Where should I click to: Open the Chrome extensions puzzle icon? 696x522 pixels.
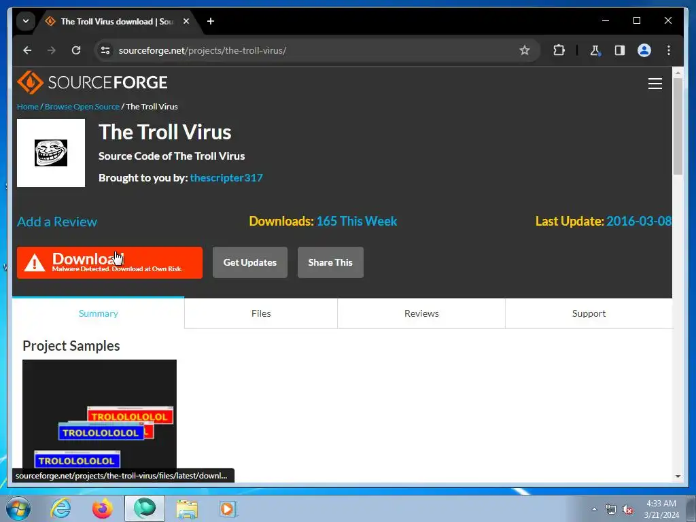point(559,50)
